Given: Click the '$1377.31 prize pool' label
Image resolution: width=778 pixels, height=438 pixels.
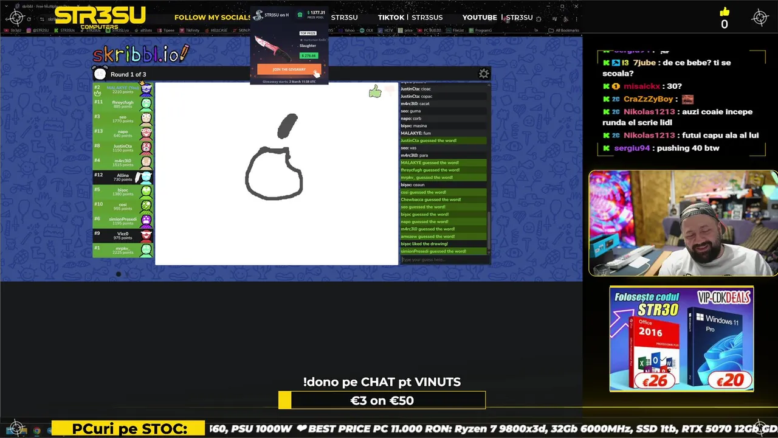Looking at the screenshot, I should [x=316, y=14].
